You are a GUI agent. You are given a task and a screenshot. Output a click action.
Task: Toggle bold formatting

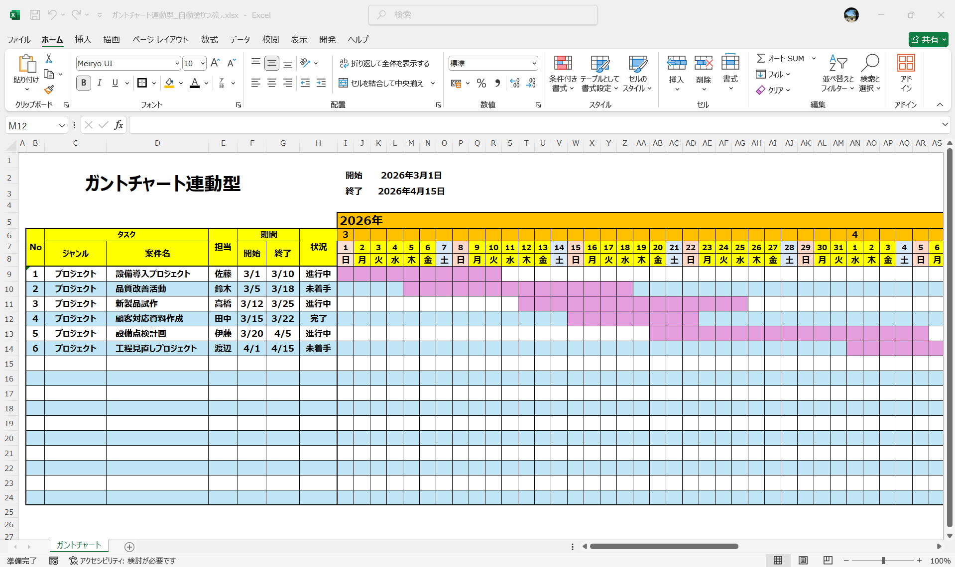click(x=83, y=83)
